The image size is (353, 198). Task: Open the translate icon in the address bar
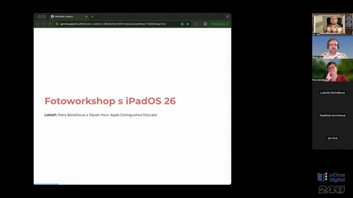tap(182, 24)
